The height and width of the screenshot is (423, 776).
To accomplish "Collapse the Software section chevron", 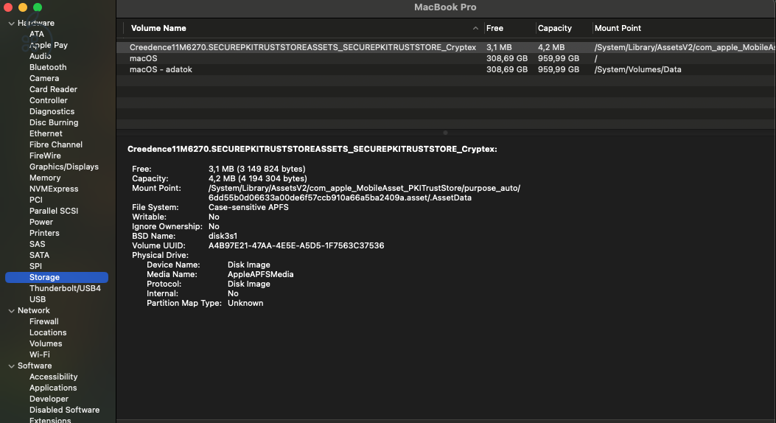I will [x=11, y=366].
